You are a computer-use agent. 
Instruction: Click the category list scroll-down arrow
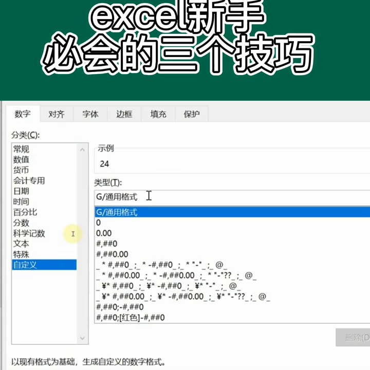click(x=82, y=338)
